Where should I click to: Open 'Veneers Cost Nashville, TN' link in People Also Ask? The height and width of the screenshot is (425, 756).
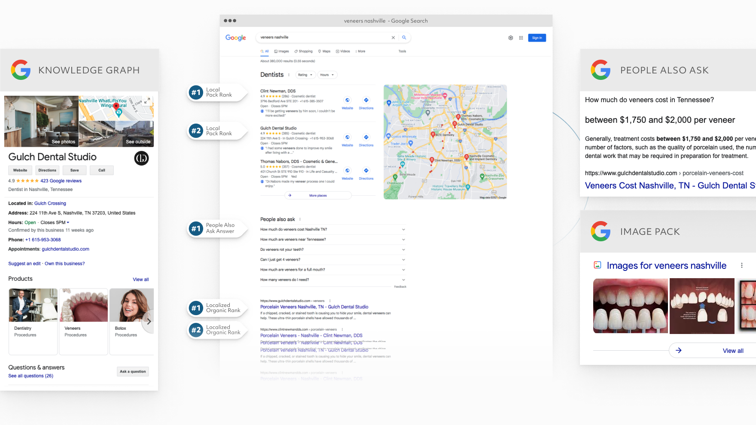pyautogui.click(x=670, y=185)
